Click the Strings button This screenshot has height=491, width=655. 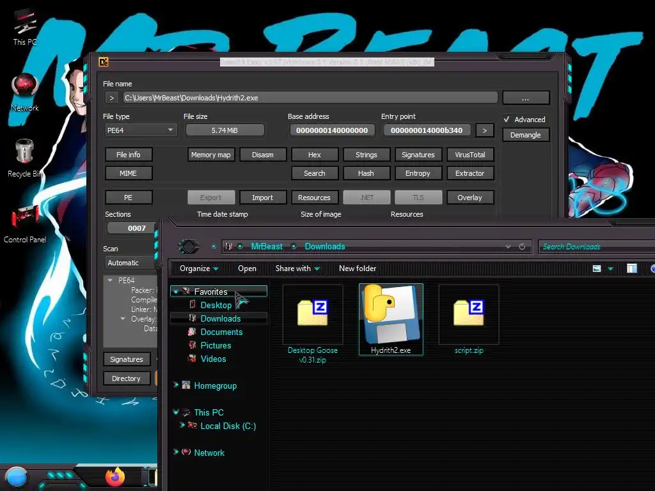[x=367, y=155]
